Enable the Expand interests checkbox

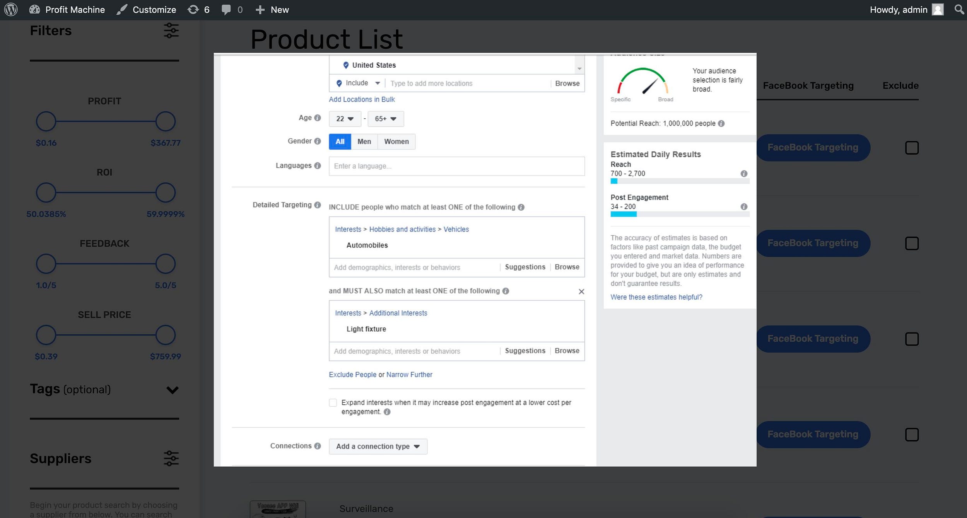(x=333, y=403)
